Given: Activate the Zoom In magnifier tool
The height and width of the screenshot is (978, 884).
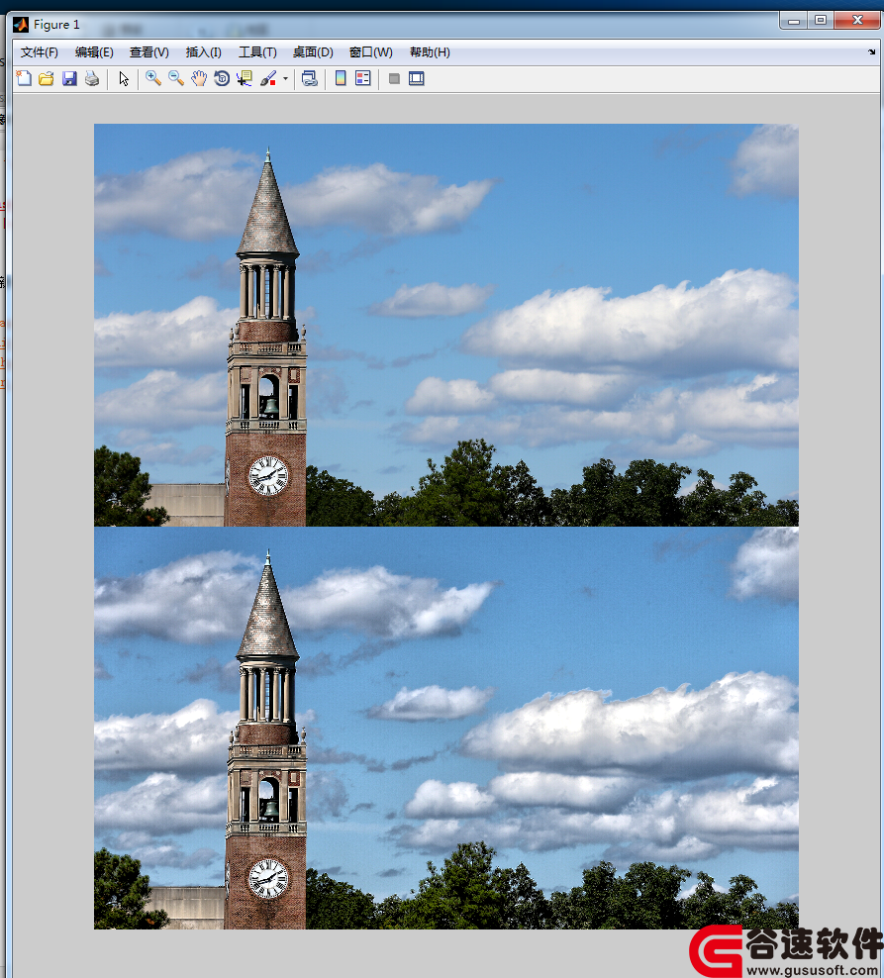Looking at the screenshot, I should (x=152, y=78).
